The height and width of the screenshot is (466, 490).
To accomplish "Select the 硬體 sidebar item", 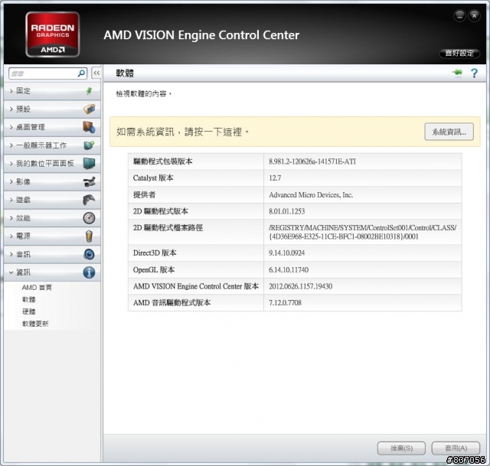I will [29, 311].
